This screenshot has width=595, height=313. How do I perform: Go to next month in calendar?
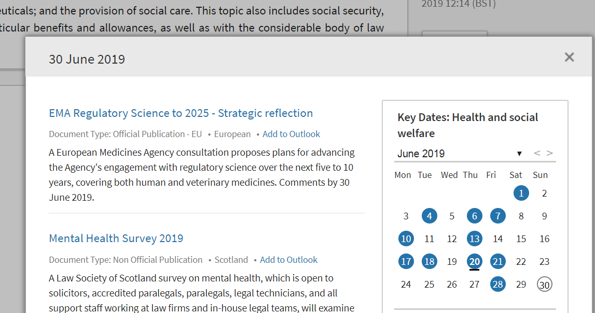click(x=550, y=153)
